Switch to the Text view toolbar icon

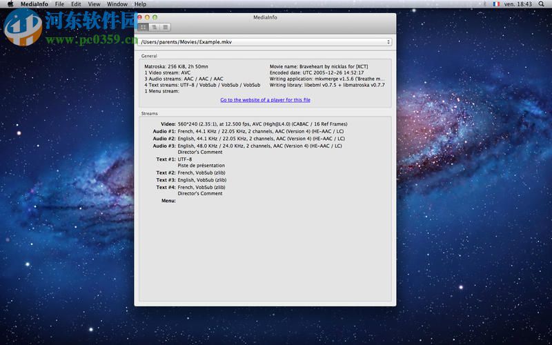click(165, 27)
